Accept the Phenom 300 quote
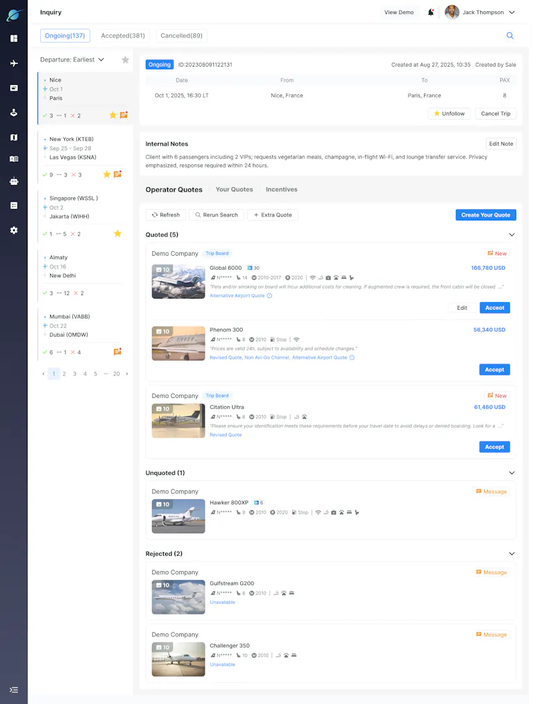 (x=494, y=370)
